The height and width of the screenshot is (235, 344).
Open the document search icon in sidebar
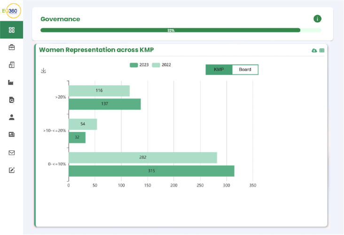click(12, 100)
